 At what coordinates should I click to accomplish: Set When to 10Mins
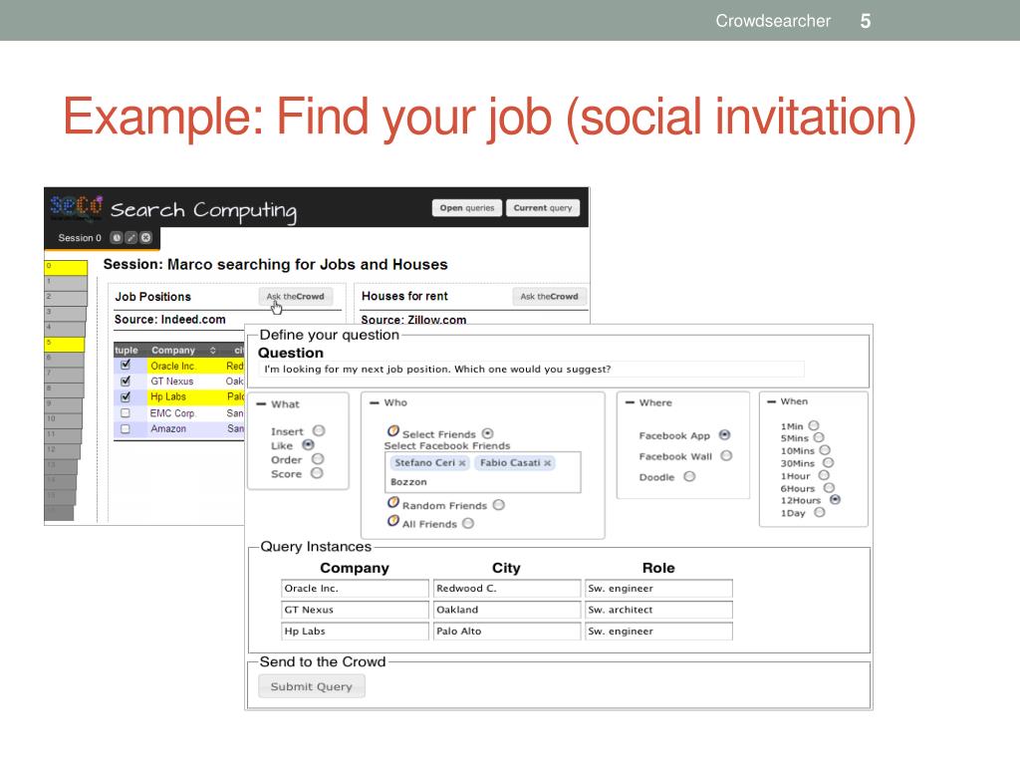(825, 450)
